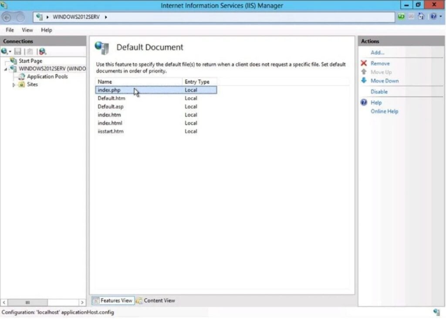
Task: Click the Connections horizontal scrollbar thumb
Action: pyautogui.click(x=27, y=302)
